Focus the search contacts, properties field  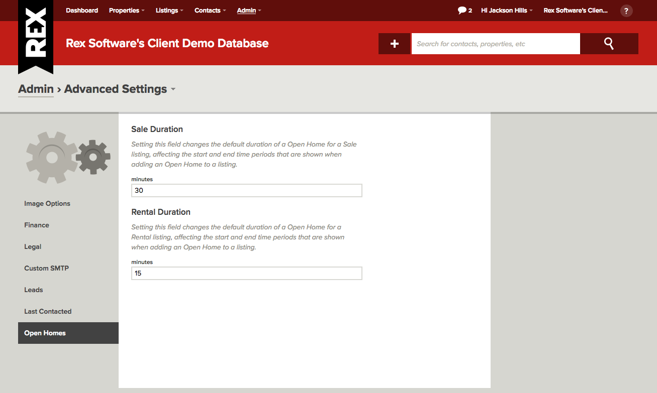pyautogui.click(x=496, y=44)
